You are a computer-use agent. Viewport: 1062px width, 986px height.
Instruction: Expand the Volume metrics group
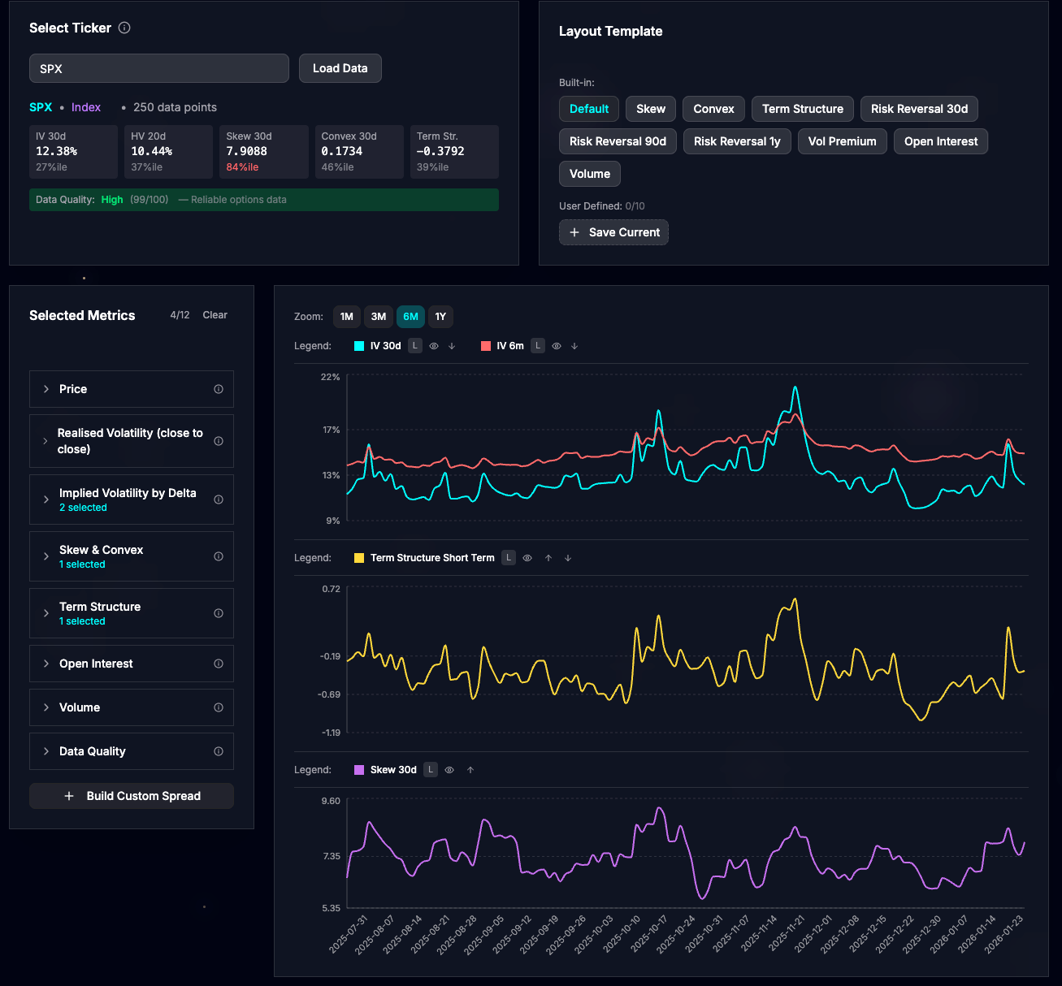pos(46,707)
